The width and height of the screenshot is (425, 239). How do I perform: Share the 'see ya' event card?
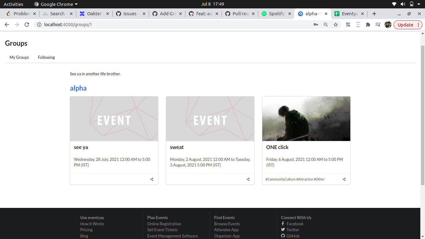click(x=152, y=179)
